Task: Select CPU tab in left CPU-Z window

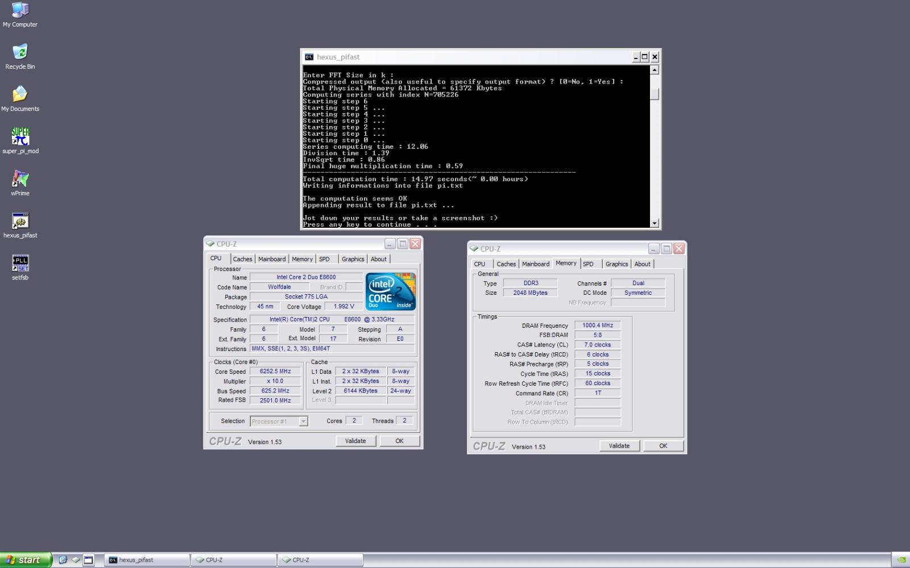Action: [216, 258]
